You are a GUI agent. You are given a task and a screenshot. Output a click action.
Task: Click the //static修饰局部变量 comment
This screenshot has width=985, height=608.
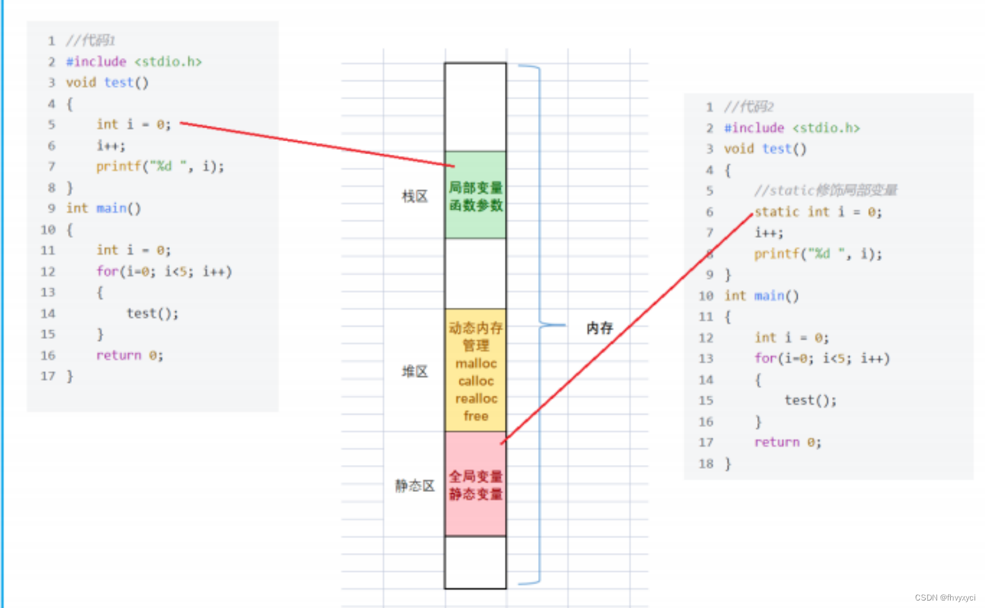pyautogui.click(x=825, y=190)
